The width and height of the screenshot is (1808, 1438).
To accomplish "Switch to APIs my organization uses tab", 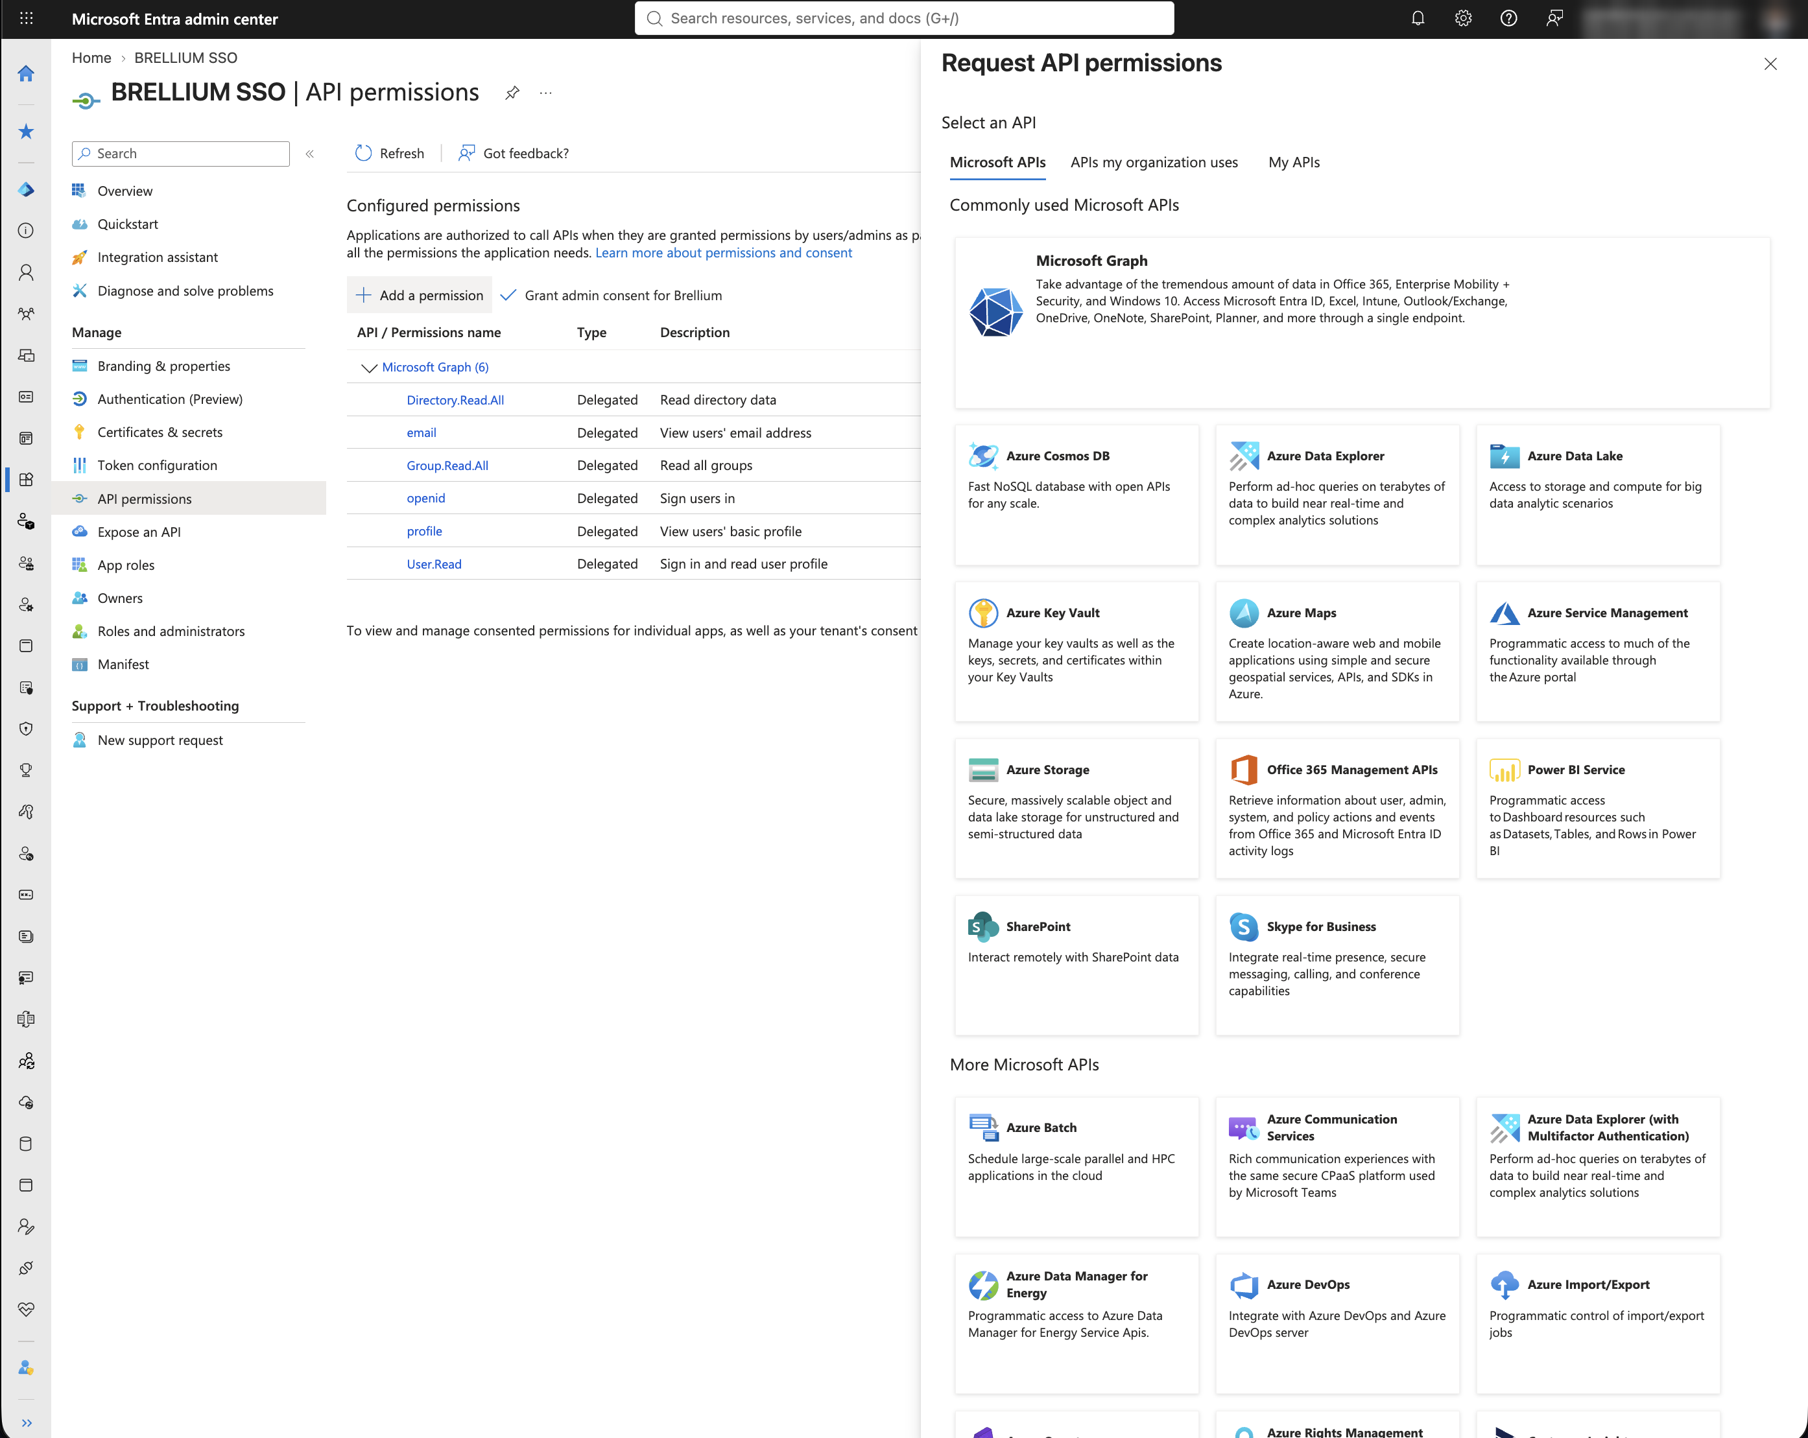I will (1154, 163).
